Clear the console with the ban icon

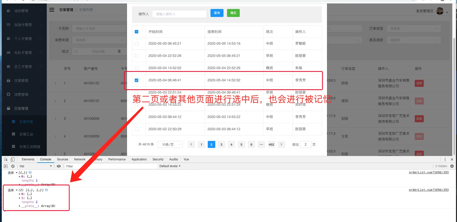pyautogui.click(x=13, y=166)
